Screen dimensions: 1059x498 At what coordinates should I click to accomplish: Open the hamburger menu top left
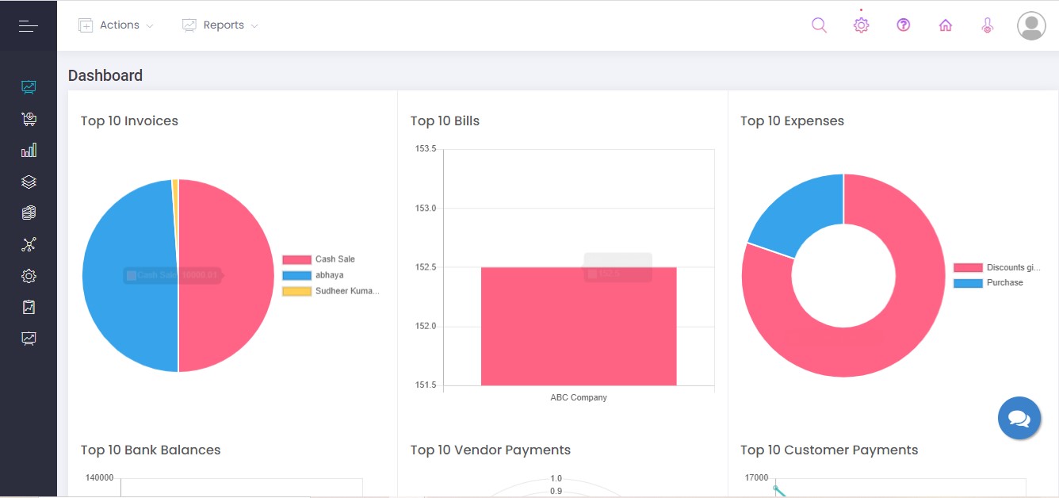coord(28,25)
